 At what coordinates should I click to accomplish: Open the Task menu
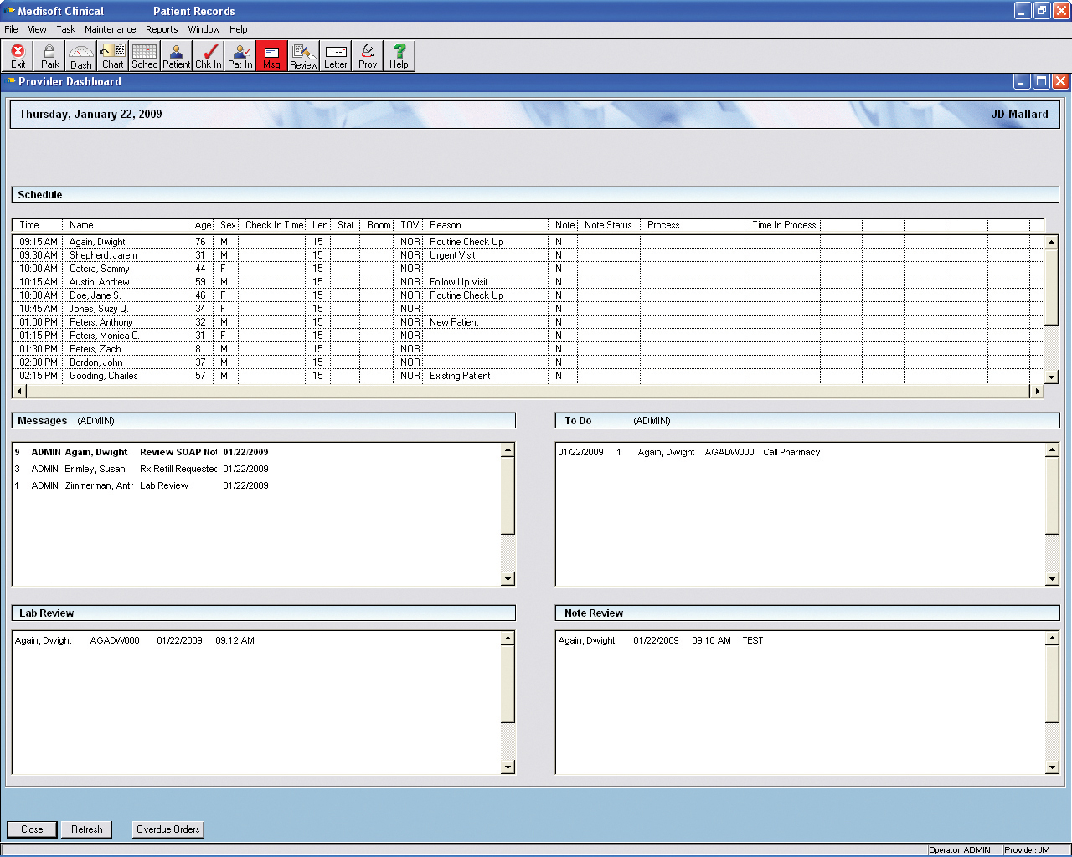tap(65, 29)
